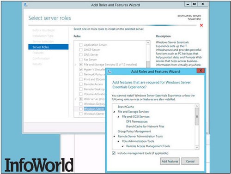Toggle the Web Server (IIS) checkbox
The image size is (231, 174).
pos(81,99)
